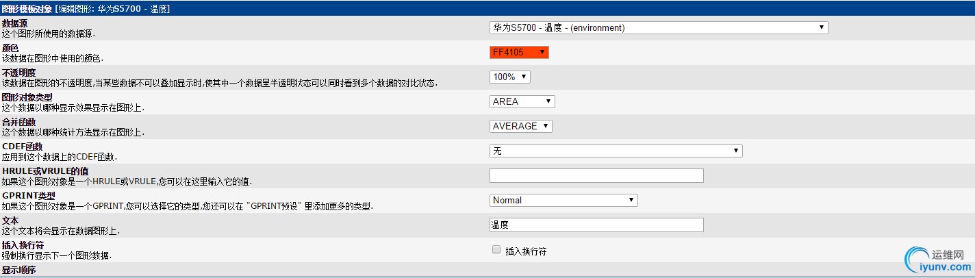The image size is (975, 278).
Task: Click the 显示顺序 field label
Action: pyautogui.click(x=19, y=270)
